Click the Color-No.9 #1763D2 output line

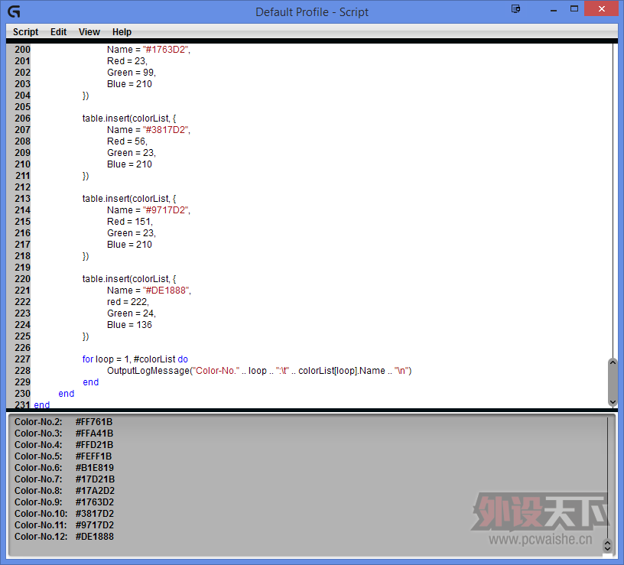64,502
